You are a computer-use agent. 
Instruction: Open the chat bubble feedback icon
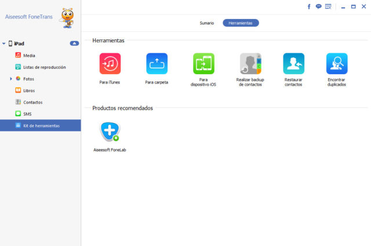point(318,6)
